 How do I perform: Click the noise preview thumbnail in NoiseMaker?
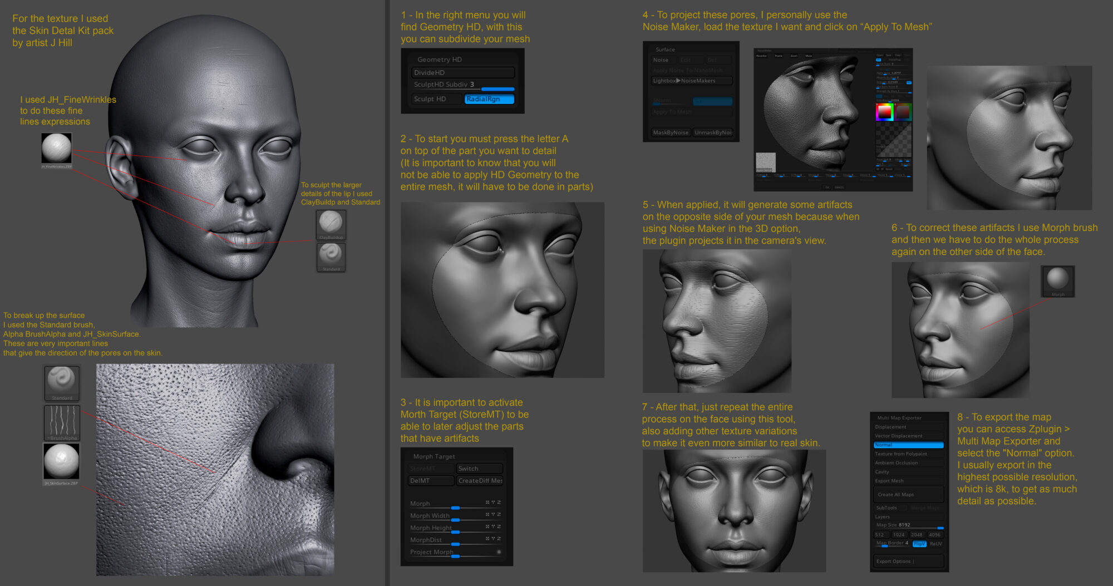pyautogui.click(x=766, y=161)
